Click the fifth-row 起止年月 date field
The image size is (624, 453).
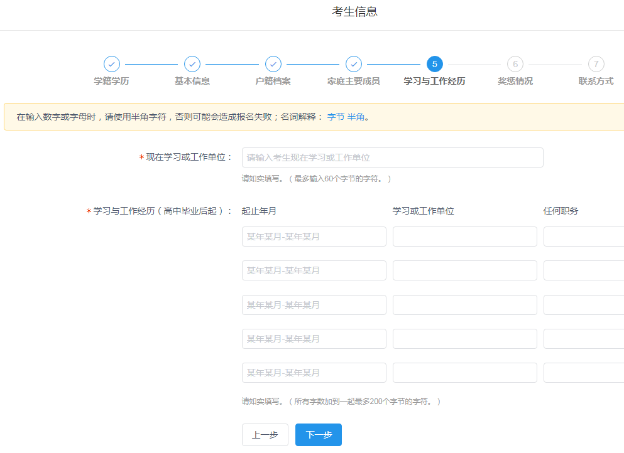pyautogui.click(x=314, y=373)
